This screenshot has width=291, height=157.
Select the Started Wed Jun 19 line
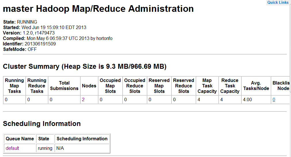[x=45, y=28]
